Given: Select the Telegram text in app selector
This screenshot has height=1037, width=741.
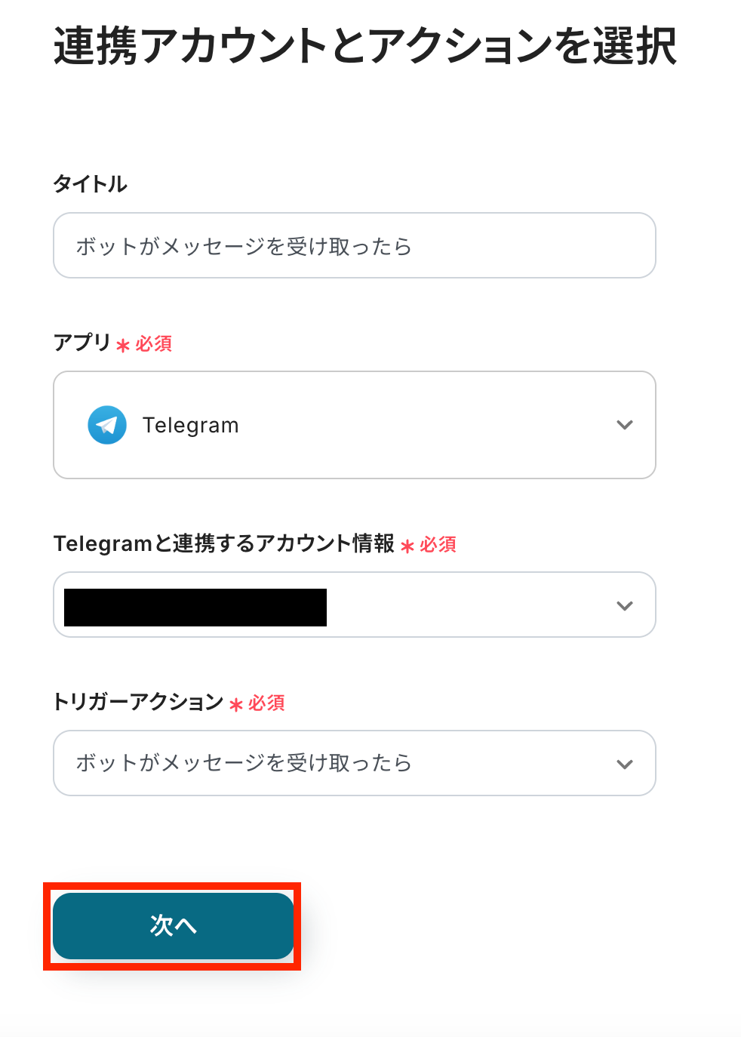Looking at the screenshot, I should (x=191, y=426).
